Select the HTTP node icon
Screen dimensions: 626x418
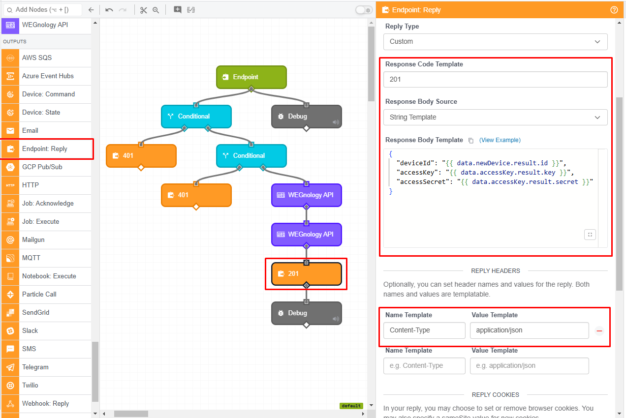point(10,185)
